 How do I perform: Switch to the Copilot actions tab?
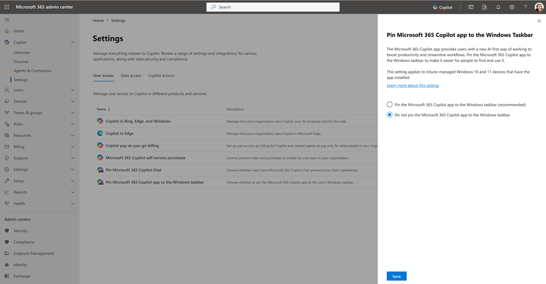click(161, 75)
